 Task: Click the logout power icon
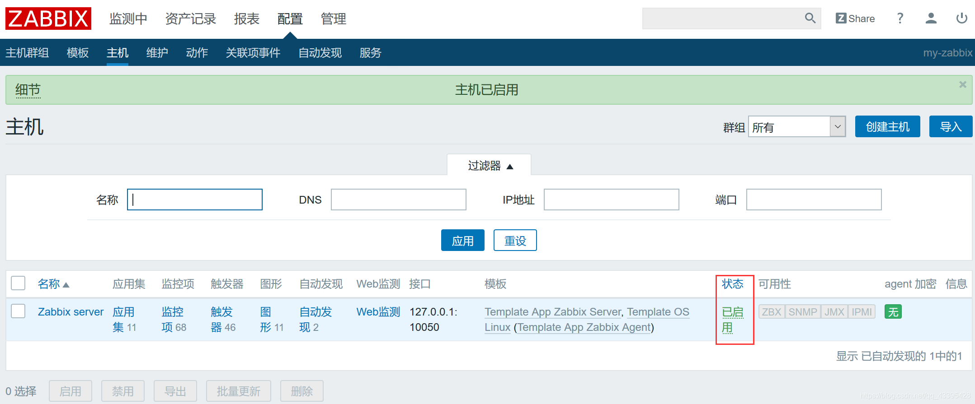(961, 19)
